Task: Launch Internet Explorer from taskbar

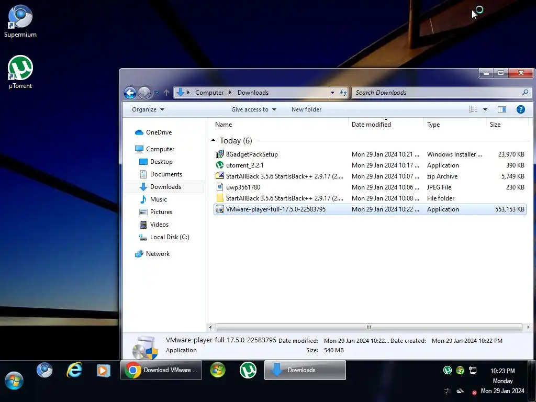Action: click(x=74, y=370)
